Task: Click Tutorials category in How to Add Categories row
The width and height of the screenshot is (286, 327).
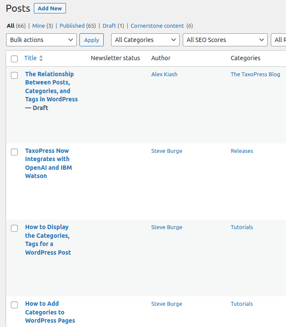Action: (x=242, y=304)
